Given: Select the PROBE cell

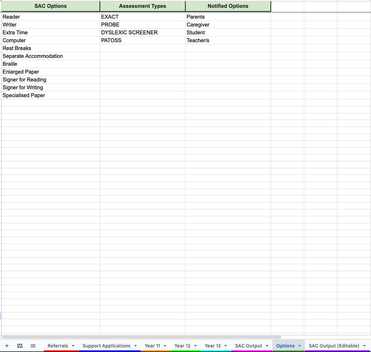Looking at the screenshot, I should [143, 25].
